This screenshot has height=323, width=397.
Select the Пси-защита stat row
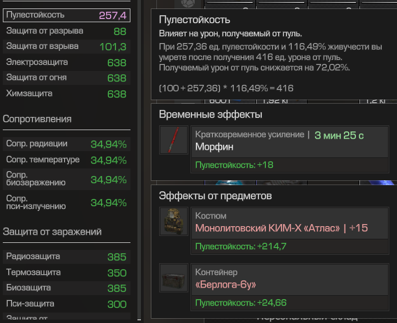pos(66,304)
